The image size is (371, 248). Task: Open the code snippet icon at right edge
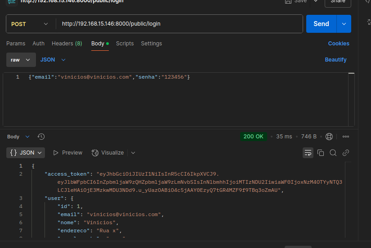click(368, 1)
